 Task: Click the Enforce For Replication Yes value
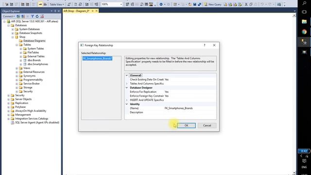click(x=190, y=92)
